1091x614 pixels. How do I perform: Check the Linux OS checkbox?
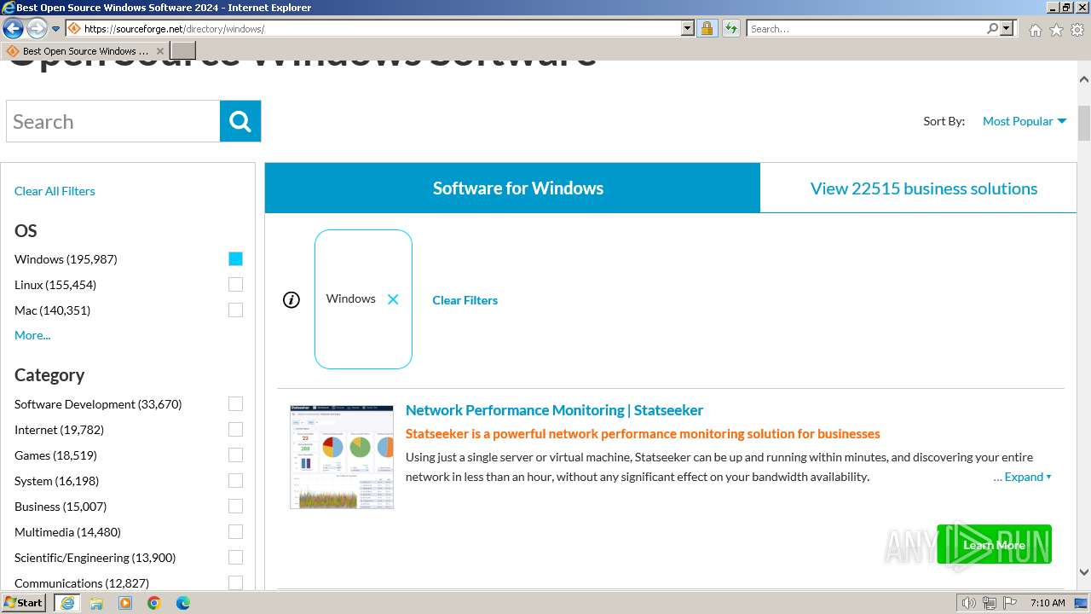(235, 285)
